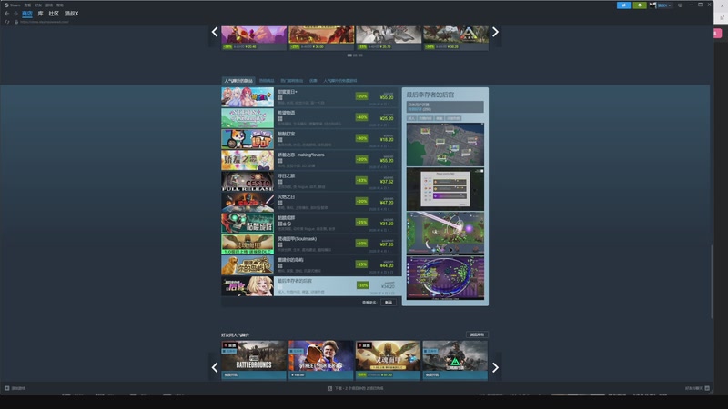Previous page of top game carousel
Image resolution: width=728 pixels, height=409 pixels.
(215, 32)
